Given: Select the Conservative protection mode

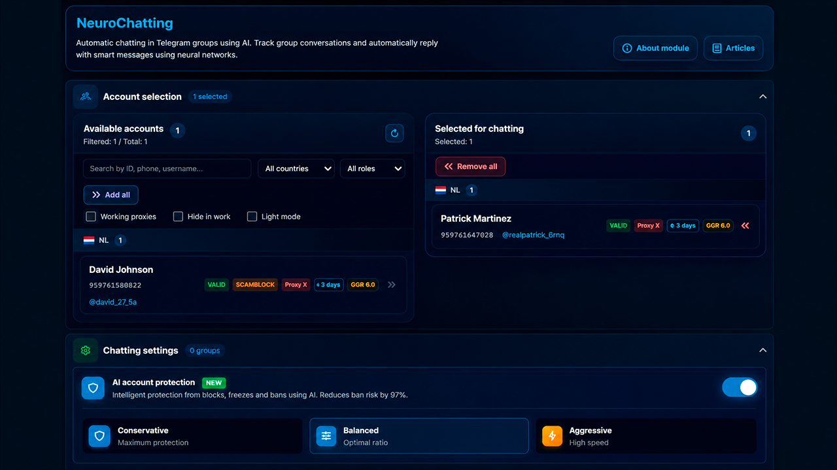Looking at the screenshot, I should coord(192,436).
